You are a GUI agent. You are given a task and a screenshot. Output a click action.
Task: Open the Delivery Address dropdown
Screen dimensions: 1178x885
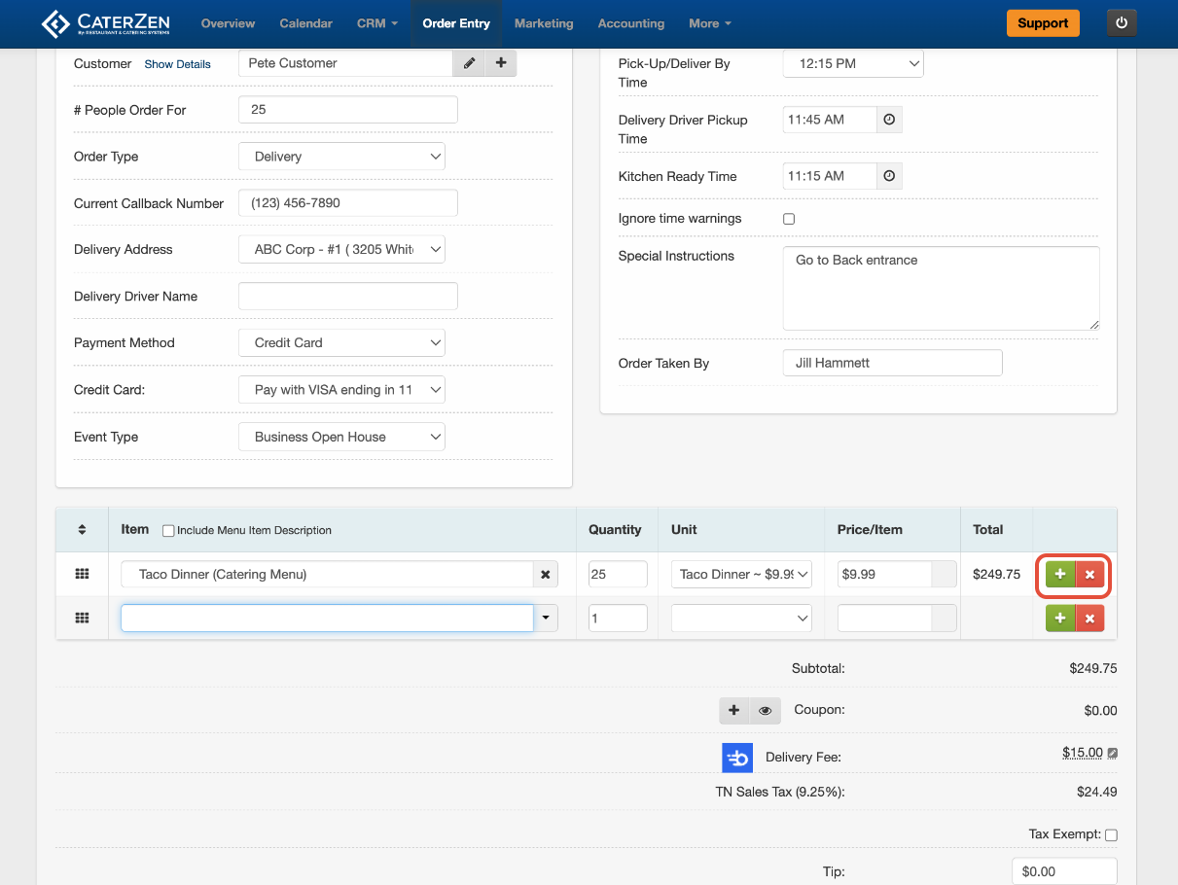341,250
